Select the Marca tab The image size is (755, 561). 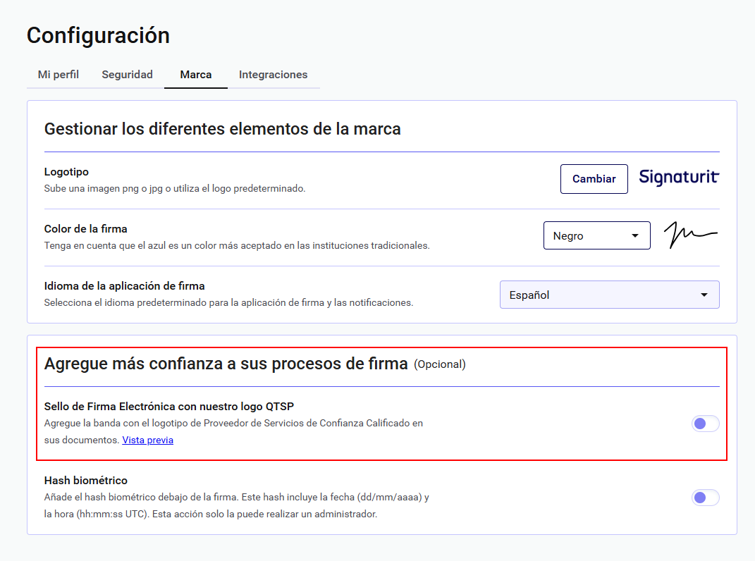point(196,75)
